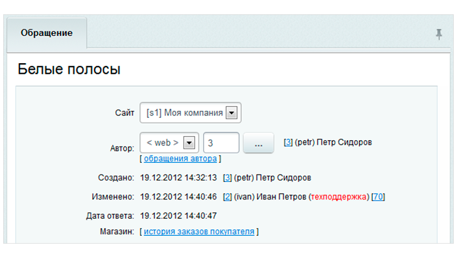The height and width of the screenshot is (258, 457).
Task: Click the Сайт field label
Action: [125, 113]
